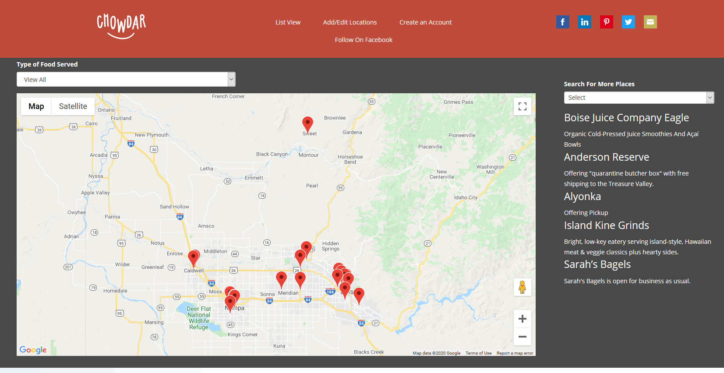Zoom out on the map

point(522,337)
